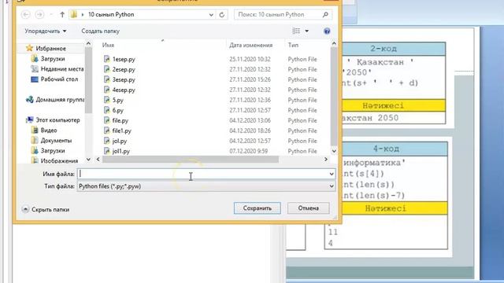Expand address bar path dropdown arrow
The width and height of the screenshot is (504, 283).
tap(211, 15)
